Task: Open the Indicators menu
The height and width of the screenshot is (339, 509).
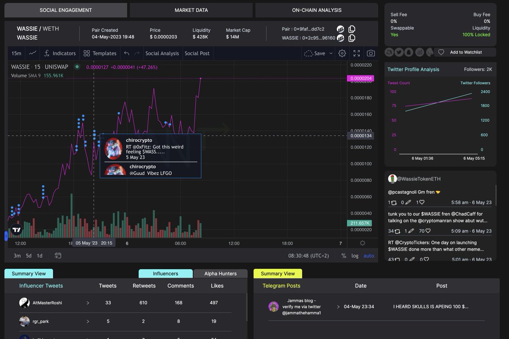Action: pyautogui.click(x=60, y=53)
